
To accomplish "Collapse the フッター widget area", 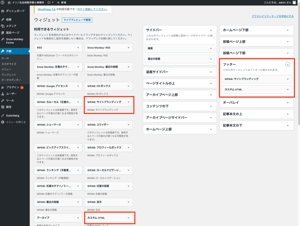I will (288, 65).
